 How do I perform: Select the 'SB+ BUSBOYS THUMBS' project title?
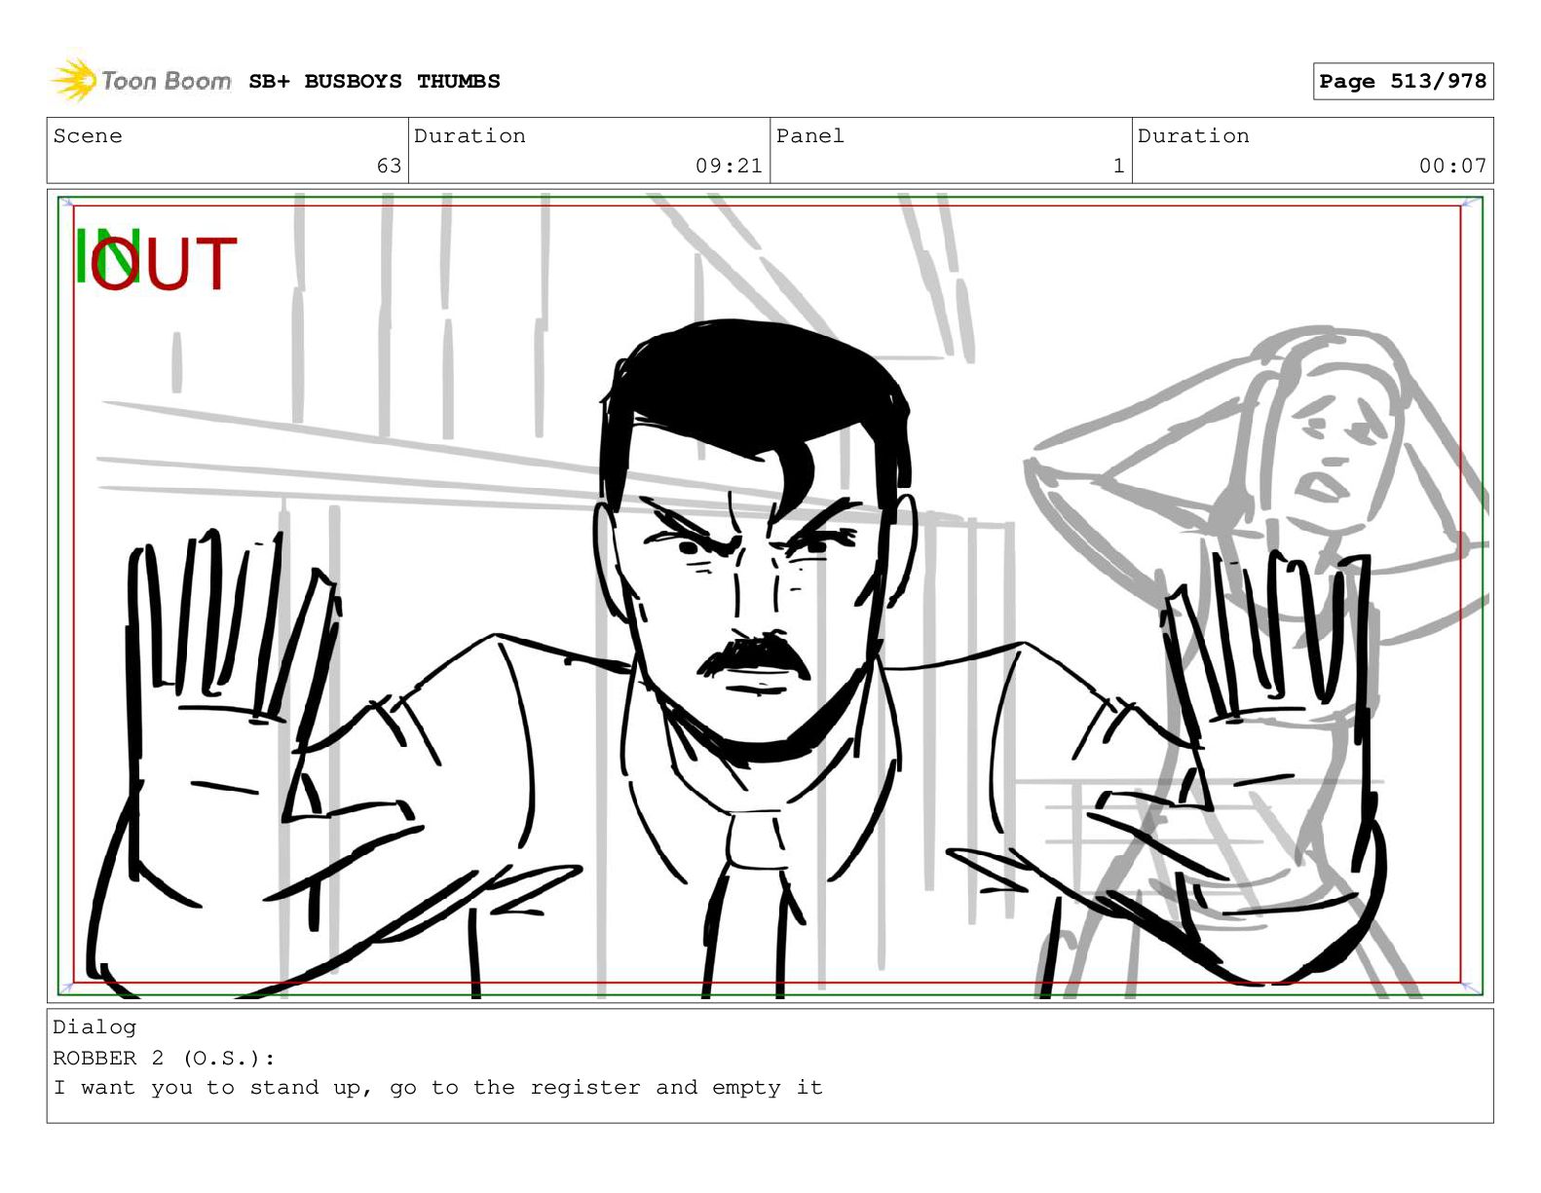pos(374,82)
